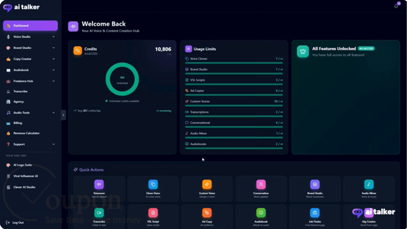
Task: Click the Avg. credits/day text
Action: tap(90, 111)
